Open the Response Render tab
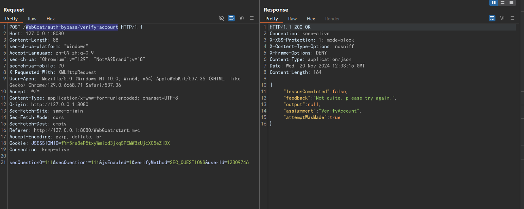Viewport: 524px width, 209px height. coord(332,19)
